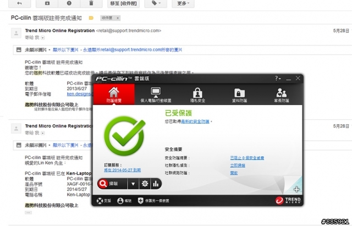
Task: Open ken.designs email address link
Action: (x=79, y=94)
